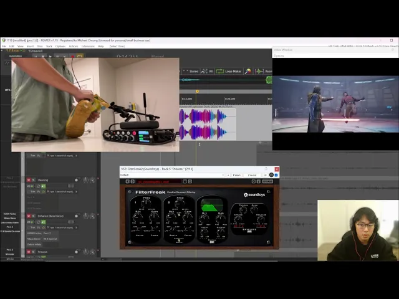The height and width of the screenshot is (299, 399).
Task: Select the colorful waveform audio item
Action: pyautogui.click(x=208, y=125)
